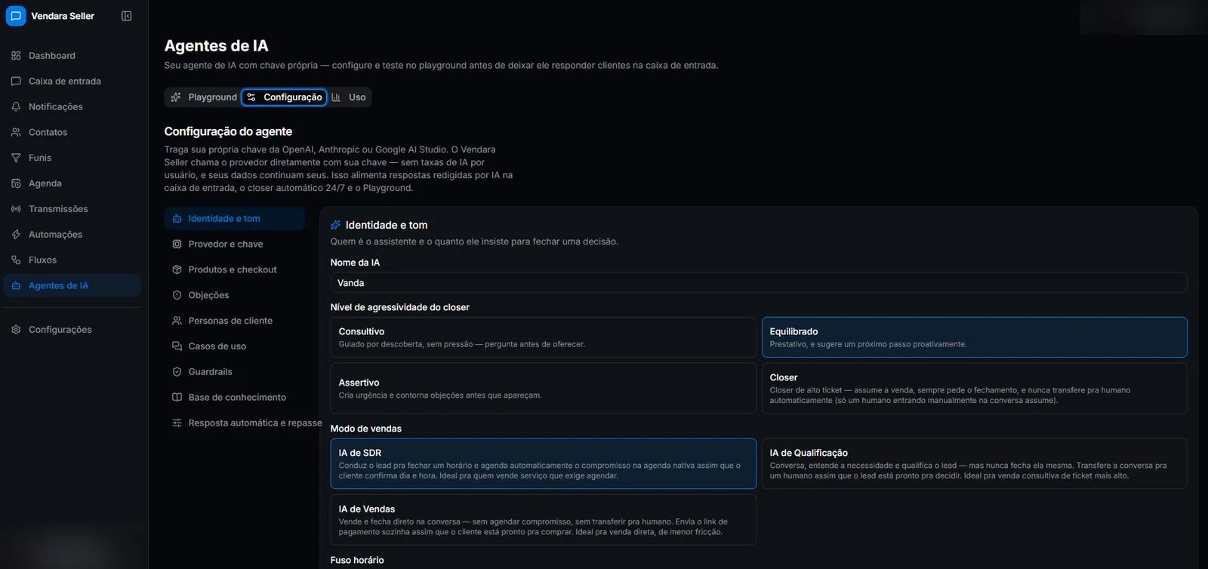Viewport: 1208px width, 569px height.
Task: Click the Fluxos workflow icon
Action: (16, 260)
